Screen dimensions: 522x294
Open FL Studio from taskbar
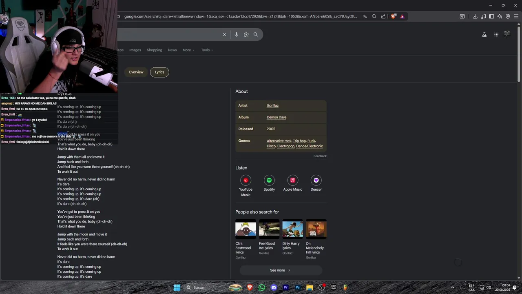tap(345, 287)
